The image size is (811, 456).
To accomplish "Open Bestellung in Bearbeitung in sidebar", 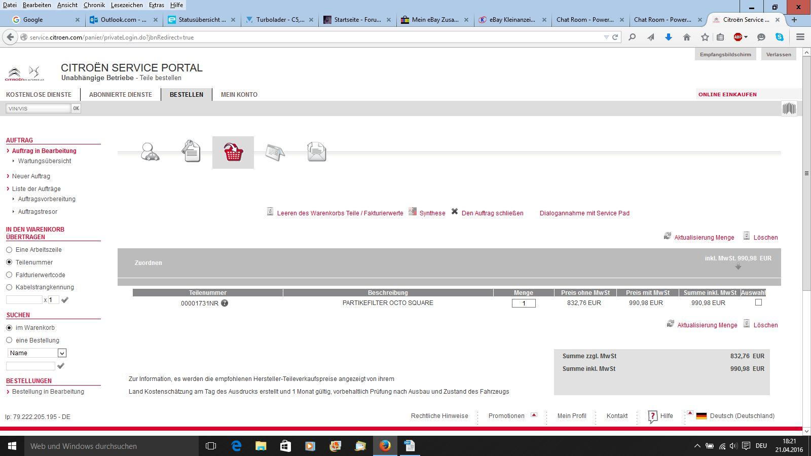I will pos(48,392).
